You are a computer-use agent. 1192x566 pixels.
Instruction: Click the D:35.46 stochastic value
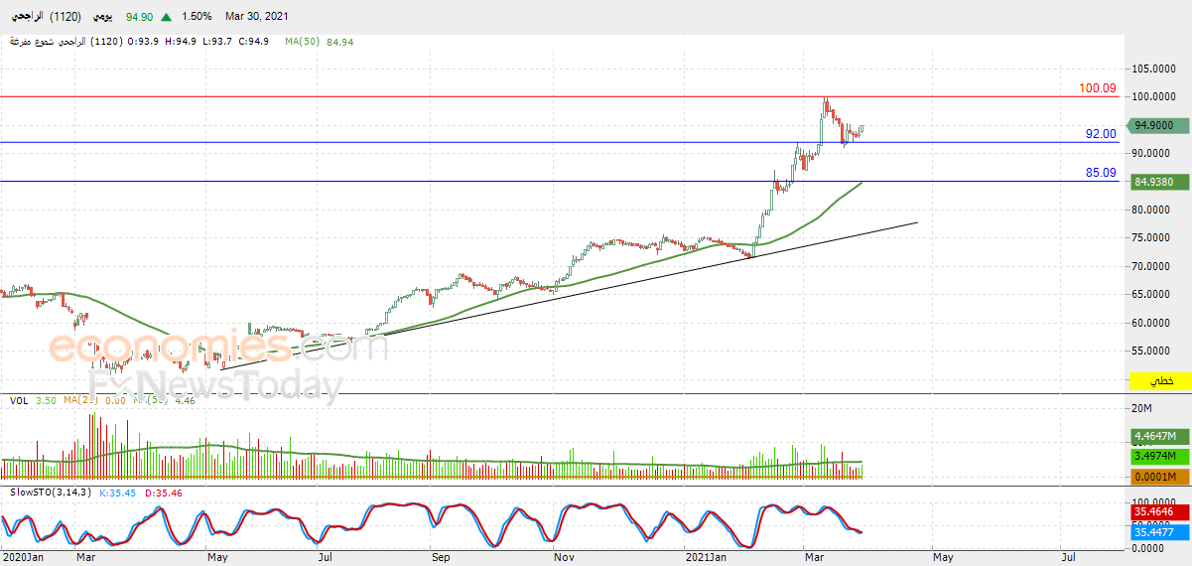(x=165, y=493)
